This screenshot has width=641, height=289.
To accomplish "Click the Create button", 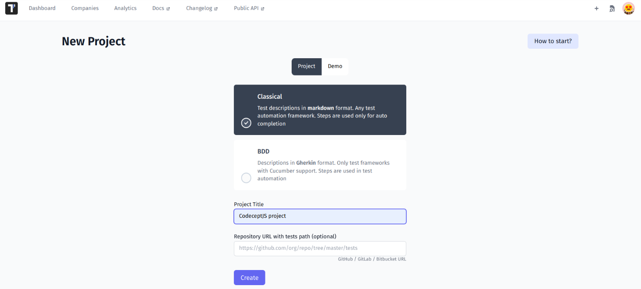I will [x=249, y=277].
